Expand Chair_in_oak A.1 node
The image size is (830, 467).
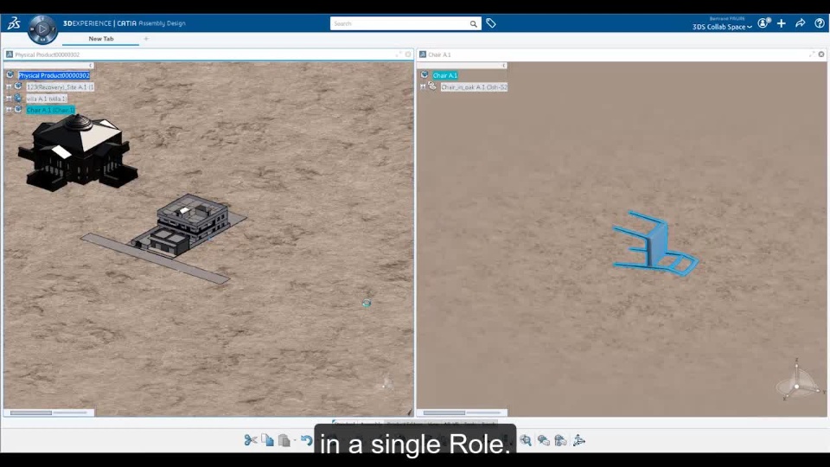click(423, 86)
